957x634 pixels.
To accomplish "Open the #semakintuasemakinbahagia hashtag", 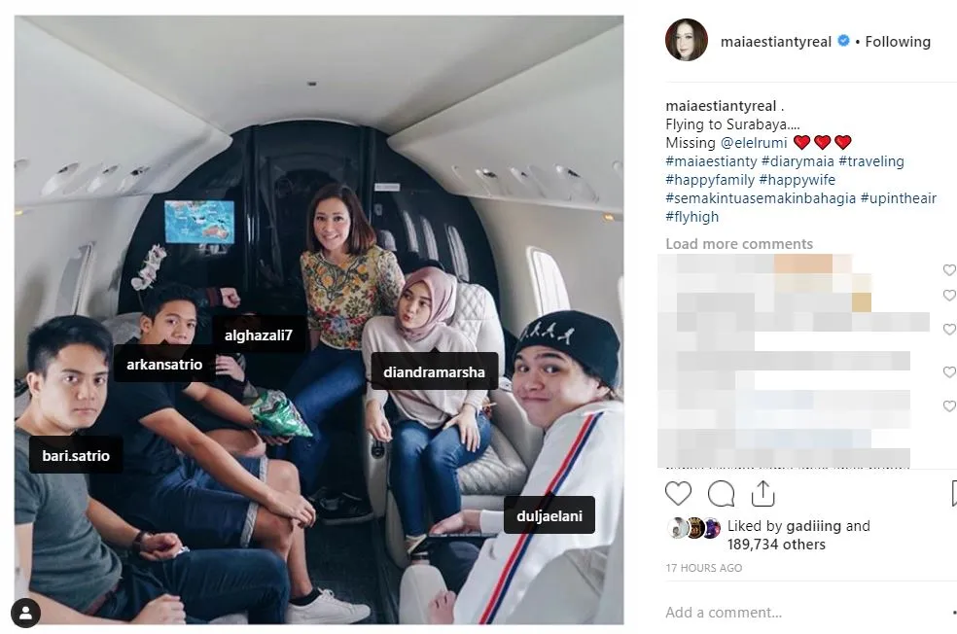I will tap(761, 198).
